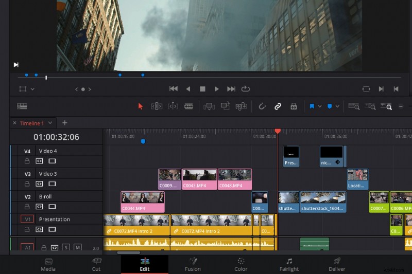The image size is (412, 274).
Task: Go to previous keyframe arrow
Action: point(76,89)
